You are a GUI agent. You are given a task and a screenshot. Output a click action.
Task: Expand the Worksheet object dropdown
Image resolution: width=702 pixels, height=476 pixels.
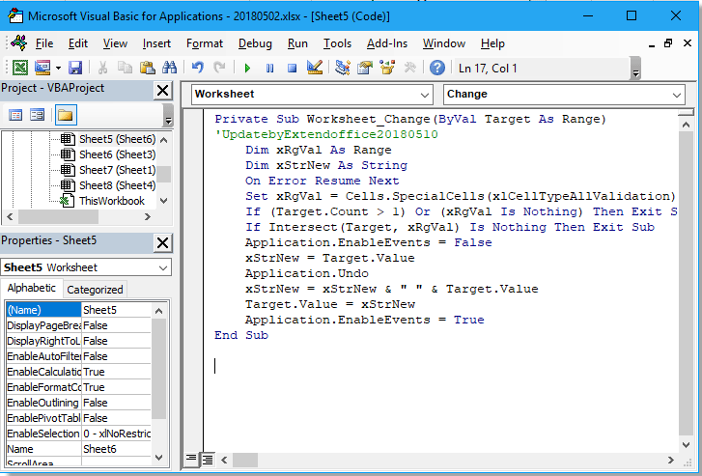(425, 95)
